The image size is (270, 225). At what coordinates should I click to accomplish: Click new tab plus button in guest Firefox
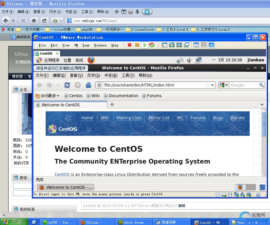[112, 105]
